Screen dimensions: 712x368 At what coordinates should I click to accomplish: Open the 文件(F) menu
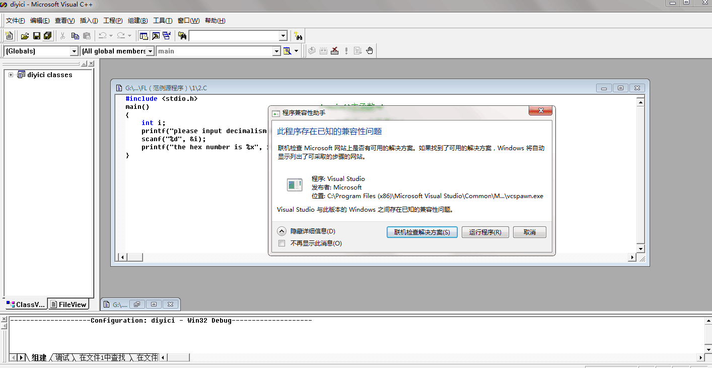point(15,21)
